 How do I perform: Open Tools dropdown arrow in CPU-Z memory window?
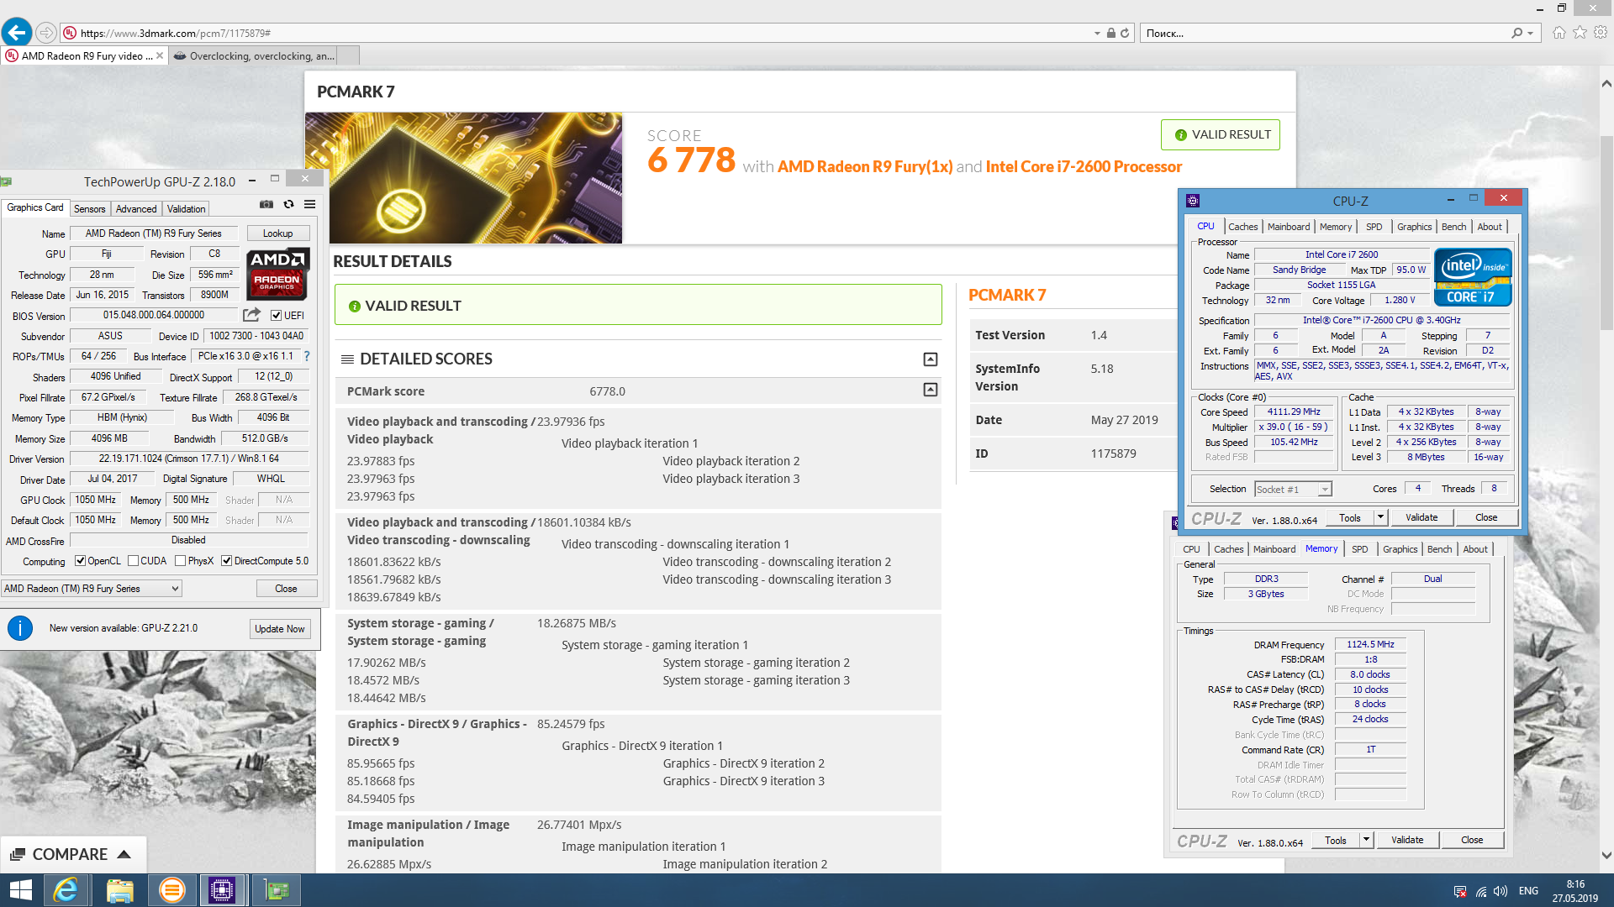(1366, 840)
